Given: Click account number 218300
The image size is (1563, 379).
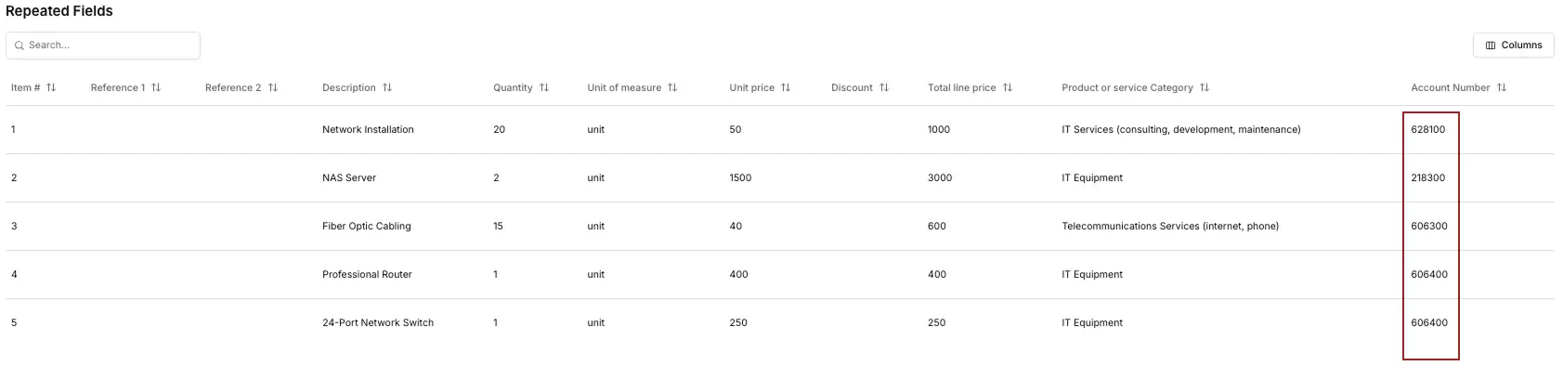Looking at the screenshot, I should [x=1428, y=177].
